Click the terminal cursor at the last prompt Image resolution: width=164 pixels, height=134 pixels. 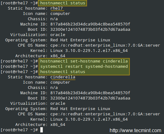pos(42,130)
